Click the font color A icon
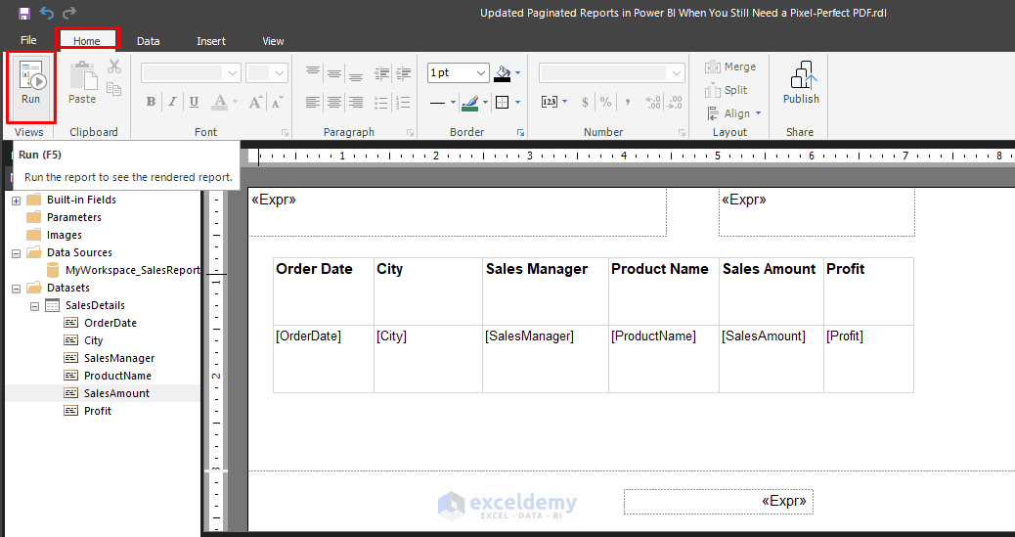This screenshot has height=537, width=1015. point(220,102)
